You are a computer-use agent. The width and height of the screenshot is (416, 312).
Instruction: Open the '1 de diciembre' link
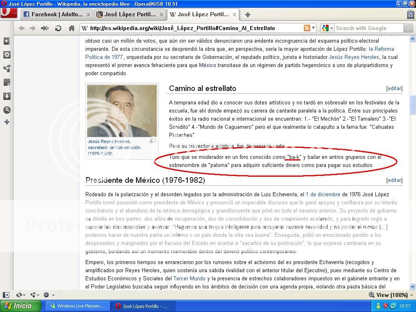tap(323, 194)
